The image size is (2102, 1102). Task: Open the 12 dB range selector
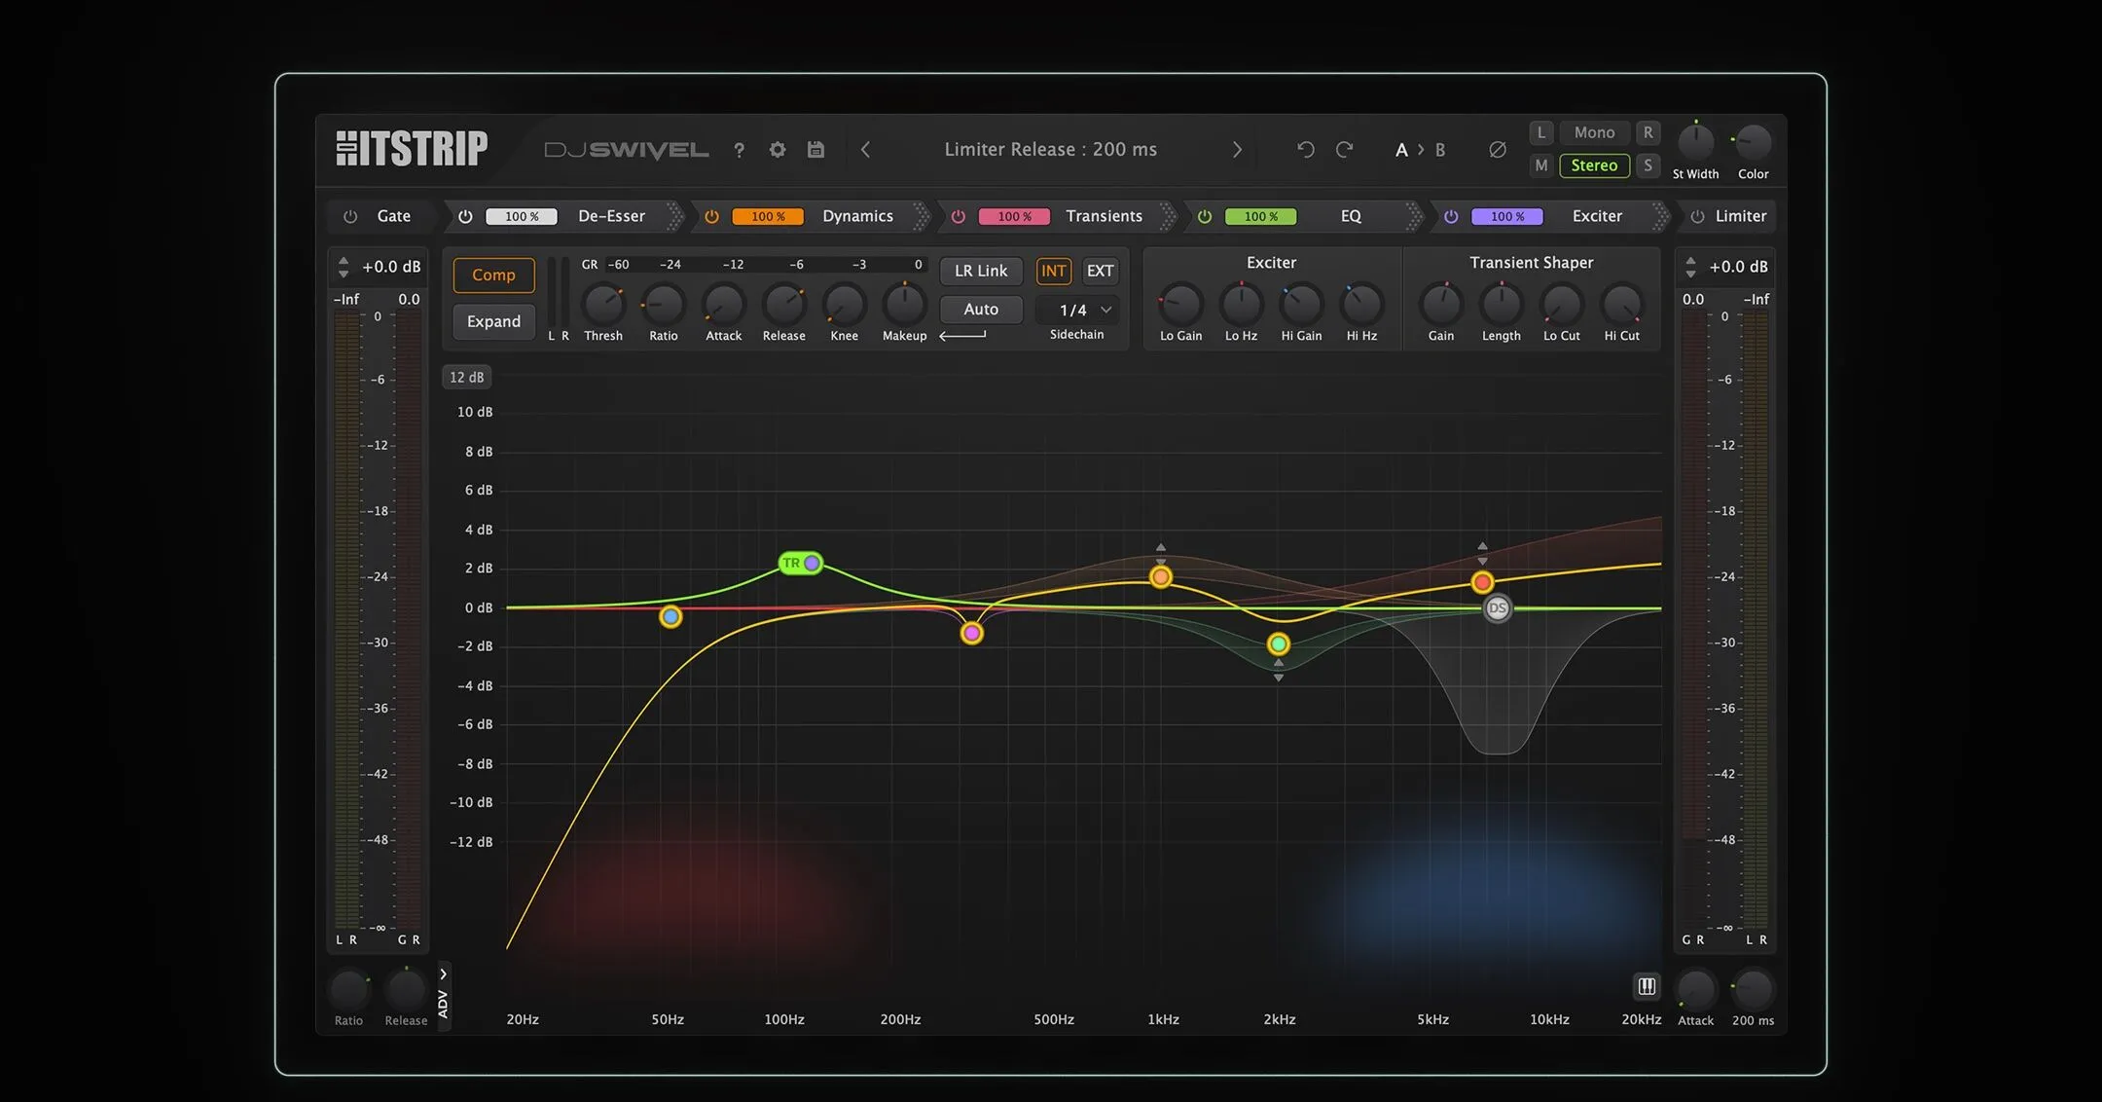[467, 377]
